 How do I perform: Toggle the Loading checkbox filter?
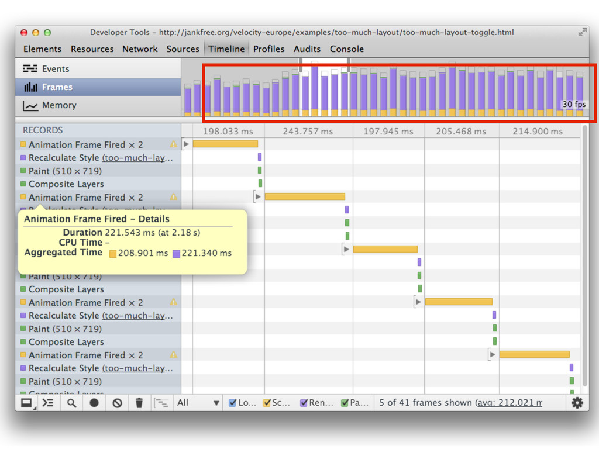click(232, 403)
